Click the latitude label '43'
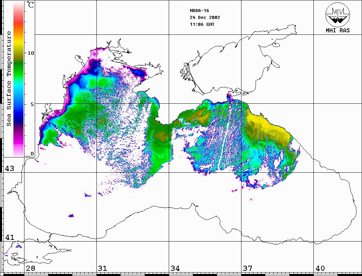 (9, 168)
